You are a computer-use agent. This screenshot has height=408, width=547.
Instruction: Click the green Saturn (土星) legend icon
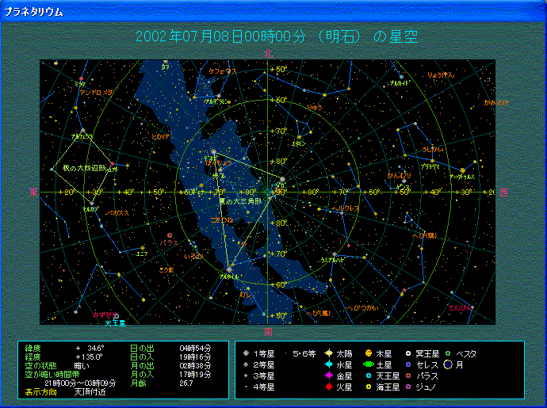(x=369, y=364)
